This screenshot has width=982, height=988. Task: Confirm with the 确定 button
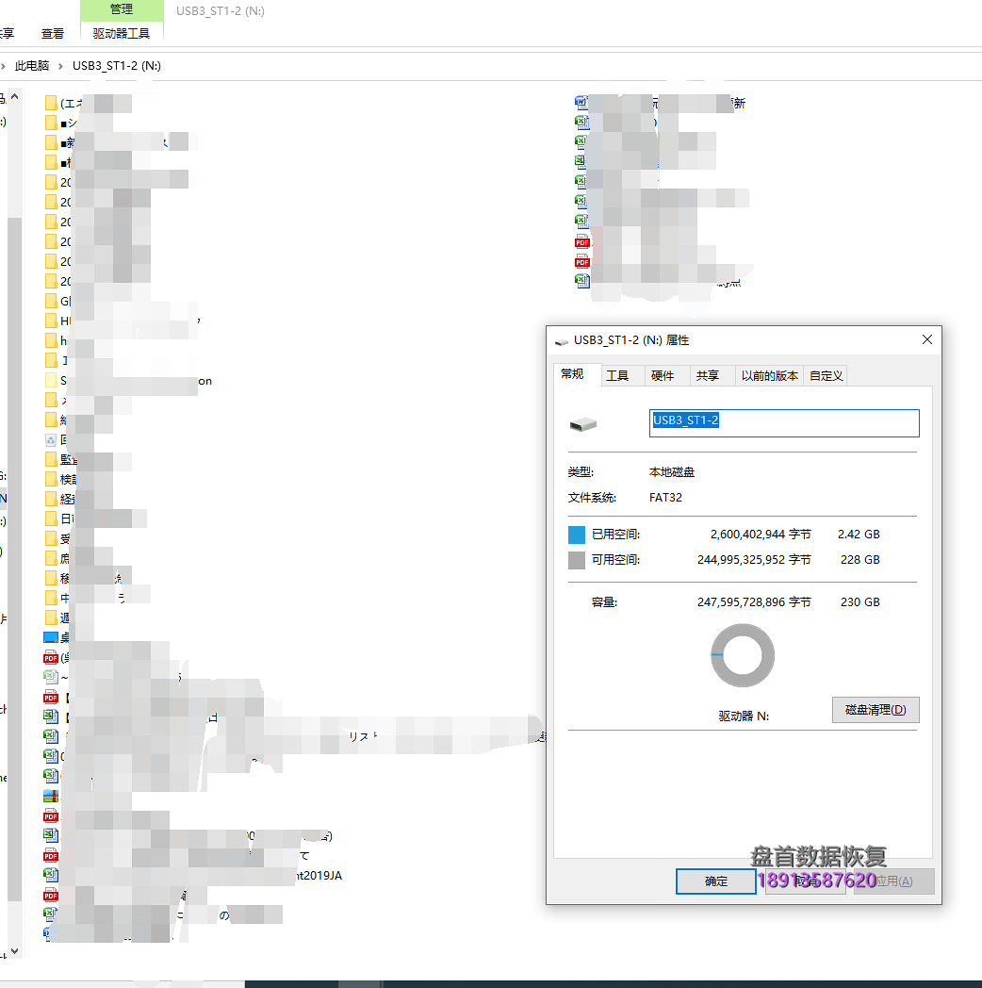[716, 881]
